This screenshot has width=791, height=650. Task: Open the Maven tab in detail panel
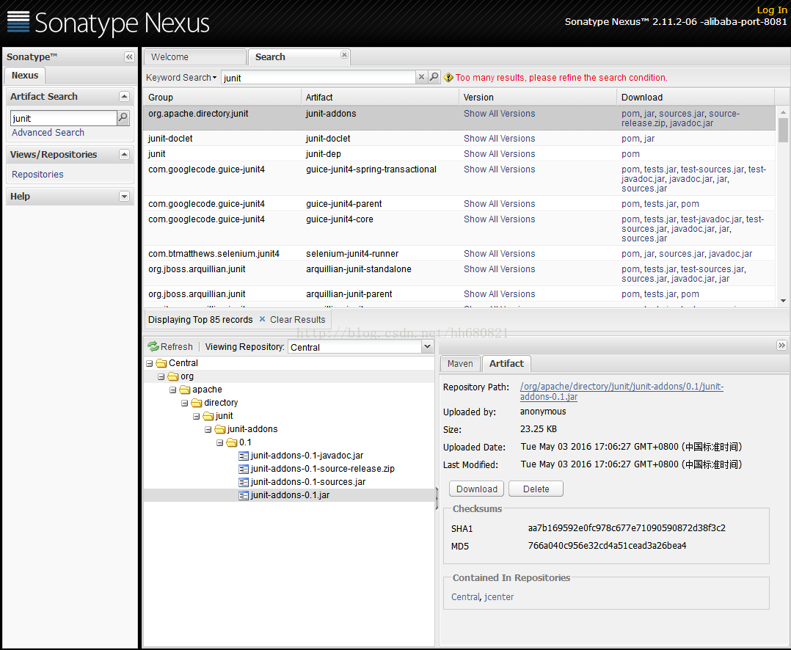click(460, 364)
